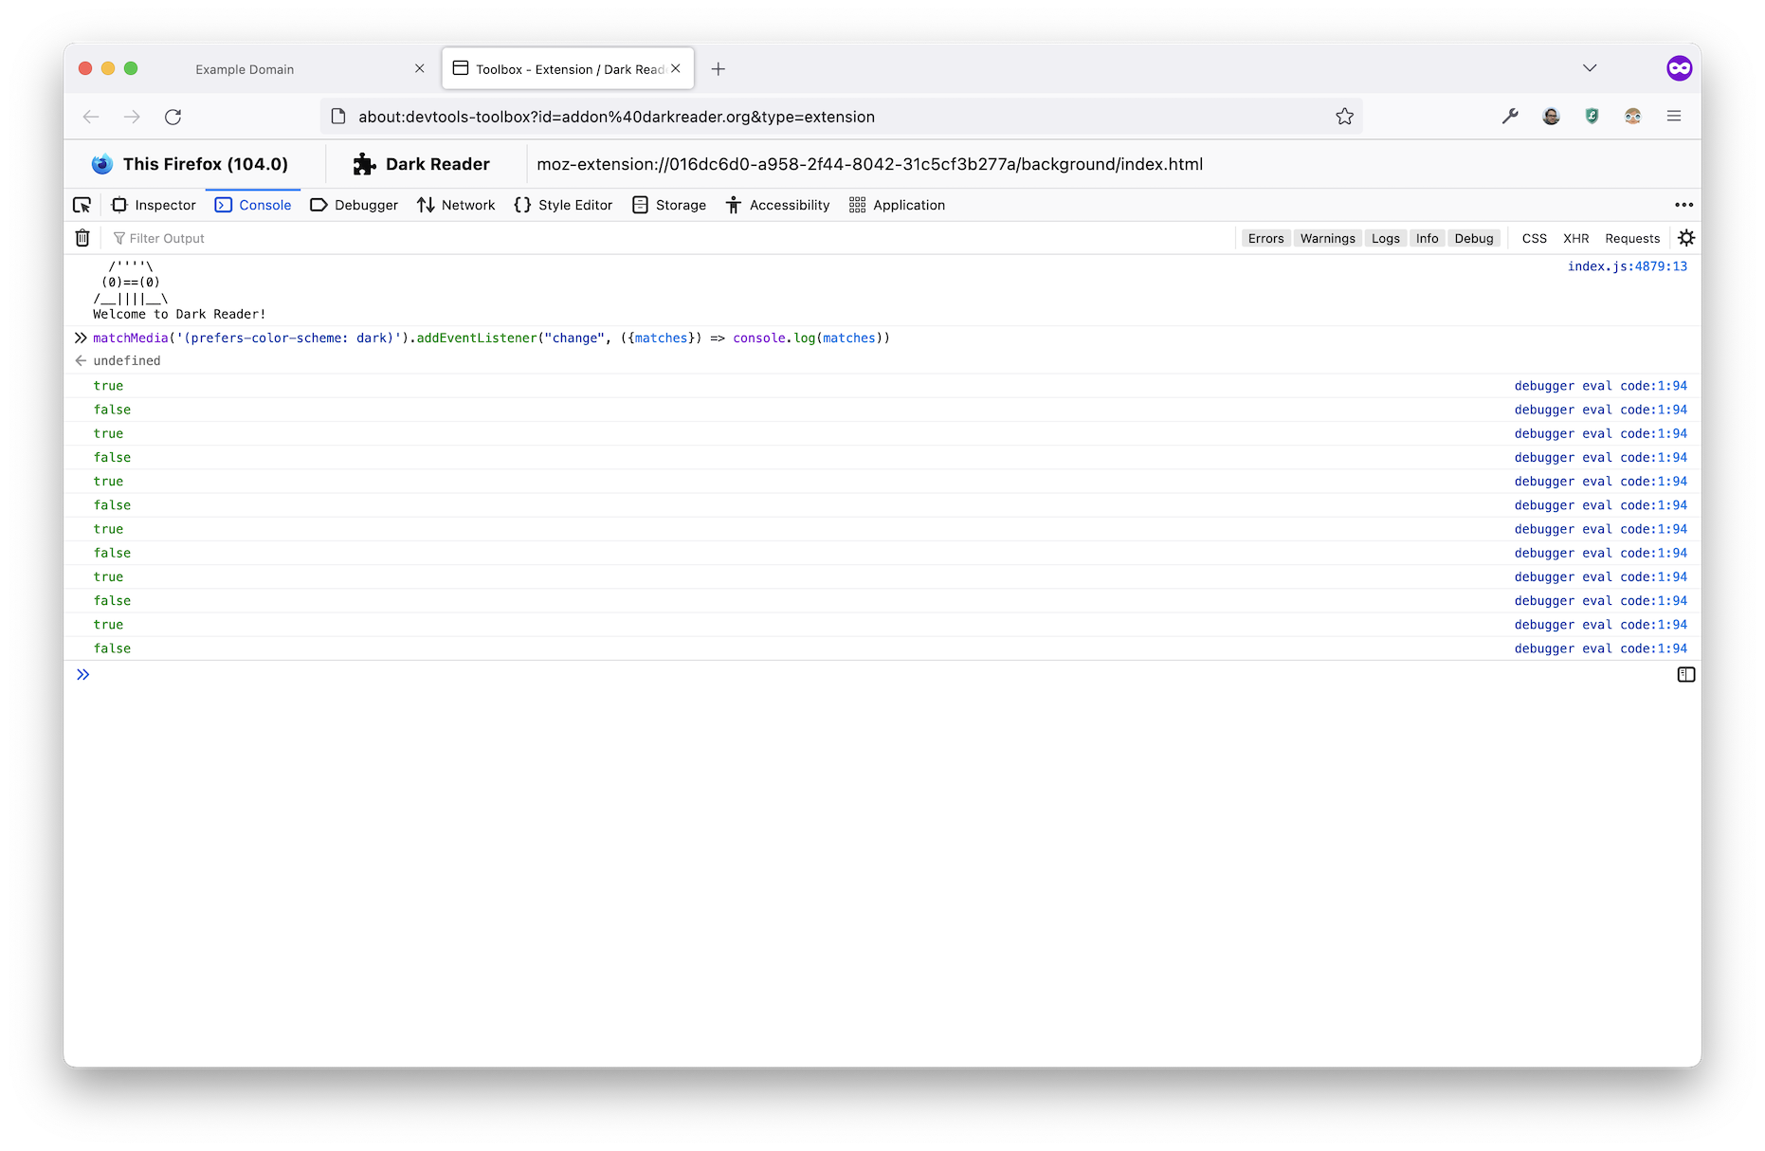Toggle the split console pane icon
This screenshot has width=1765, height=1151.
coord(1686,673)
